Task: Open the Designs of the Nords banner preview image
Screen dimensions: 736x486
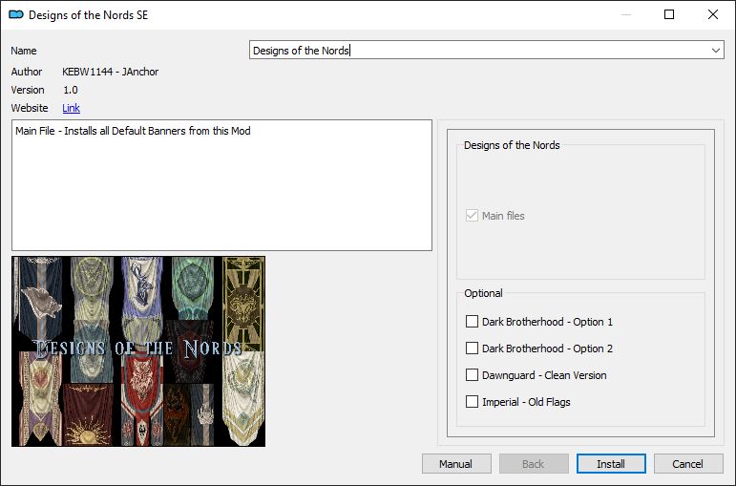Action: (x=138, y=351)
